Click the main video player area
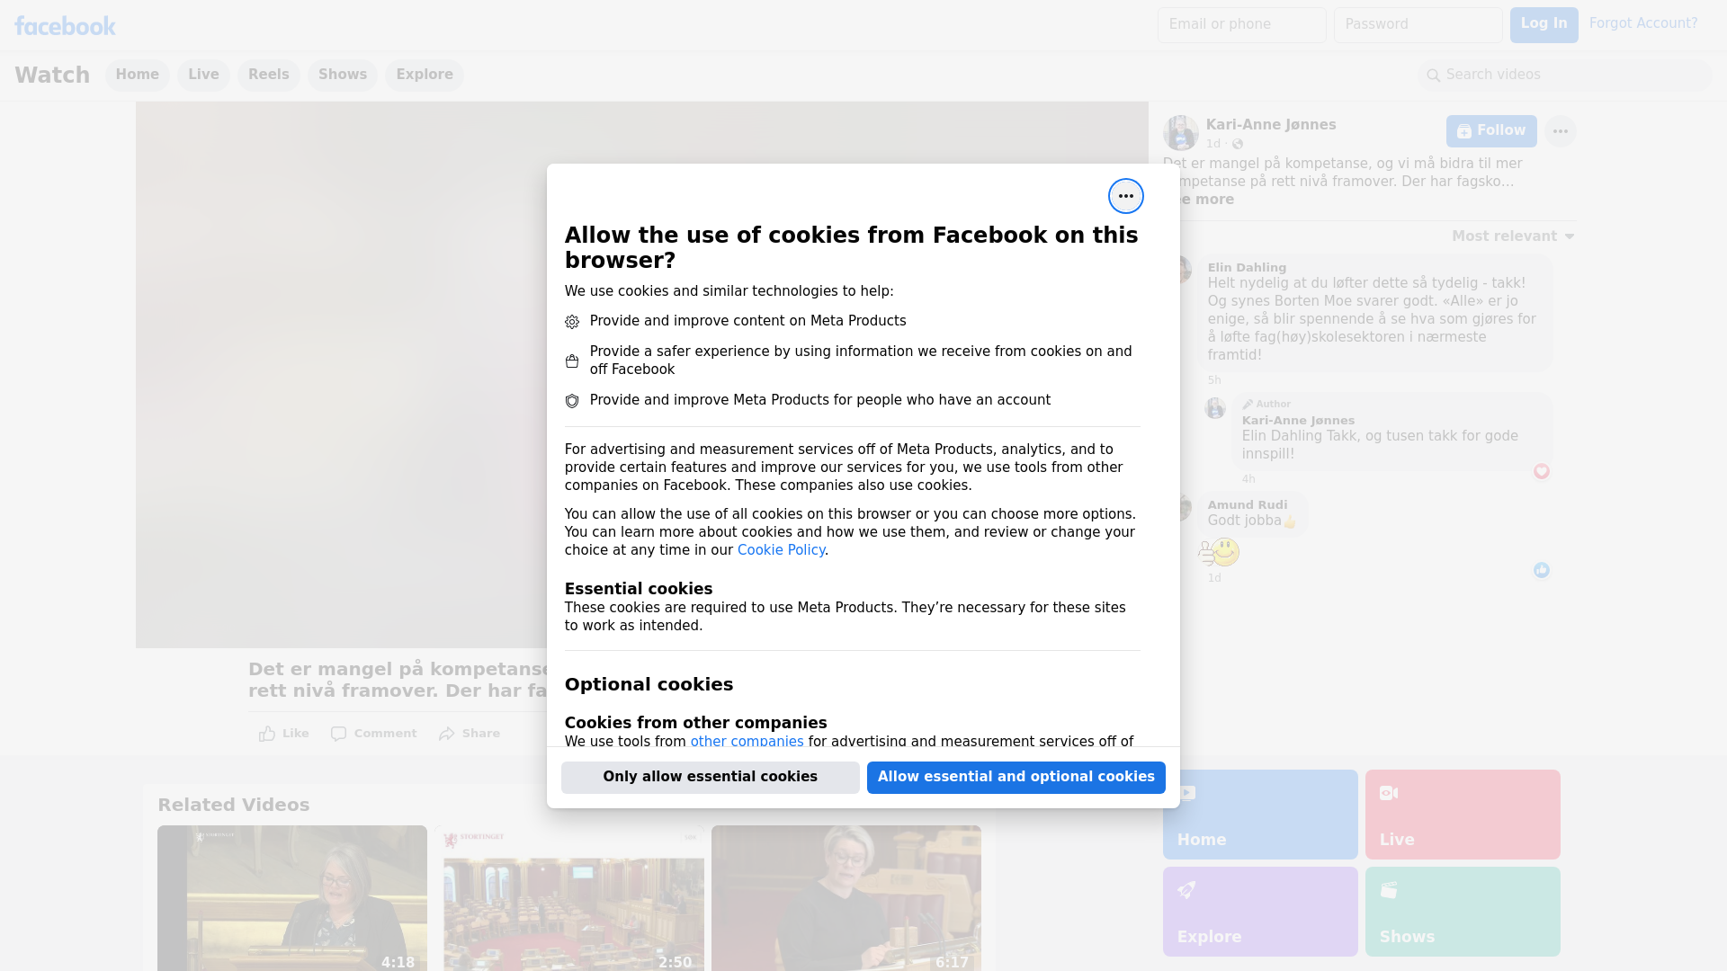Image resolution: width=1727 pixels, height=971 pixels. [342, 375]
